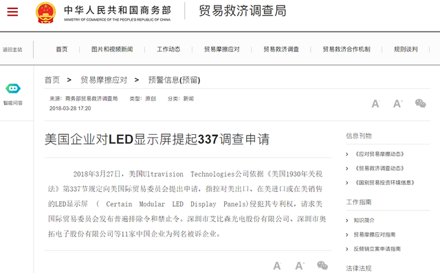Click 智能问答 label in sidebar
Image resolution: width=440 pixels, height=273 pixels.
click(13, 103)
